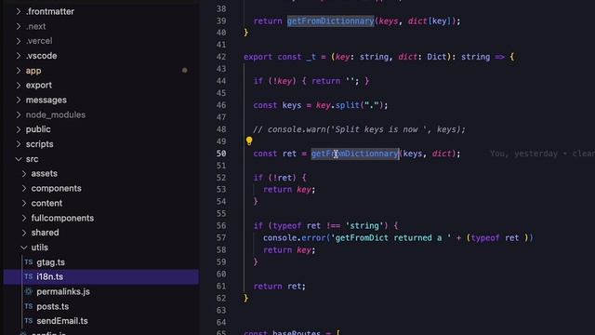The image size is (595, 335).
Task: Collapse the utils folder chevron
Action: click(x=24, y=248)
